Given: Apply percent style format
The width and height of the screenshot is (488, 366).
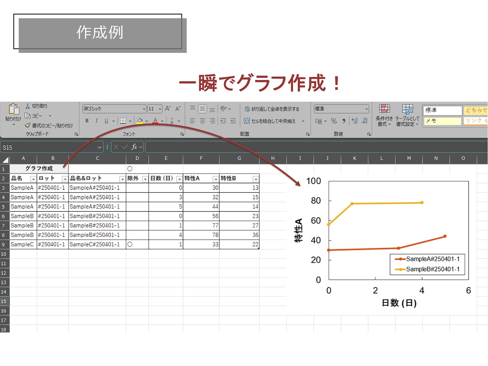Looking at the screenshot, I should [x=334, y=121].
